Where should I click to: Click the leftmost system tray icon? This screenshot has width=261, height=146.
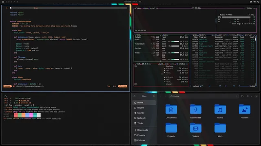coord(251,2)
